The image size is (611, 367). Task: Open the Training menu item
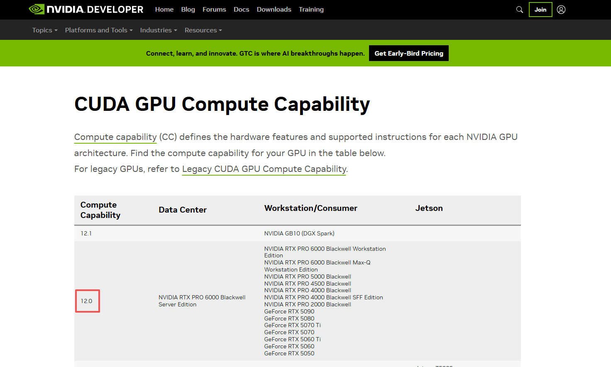311,10
